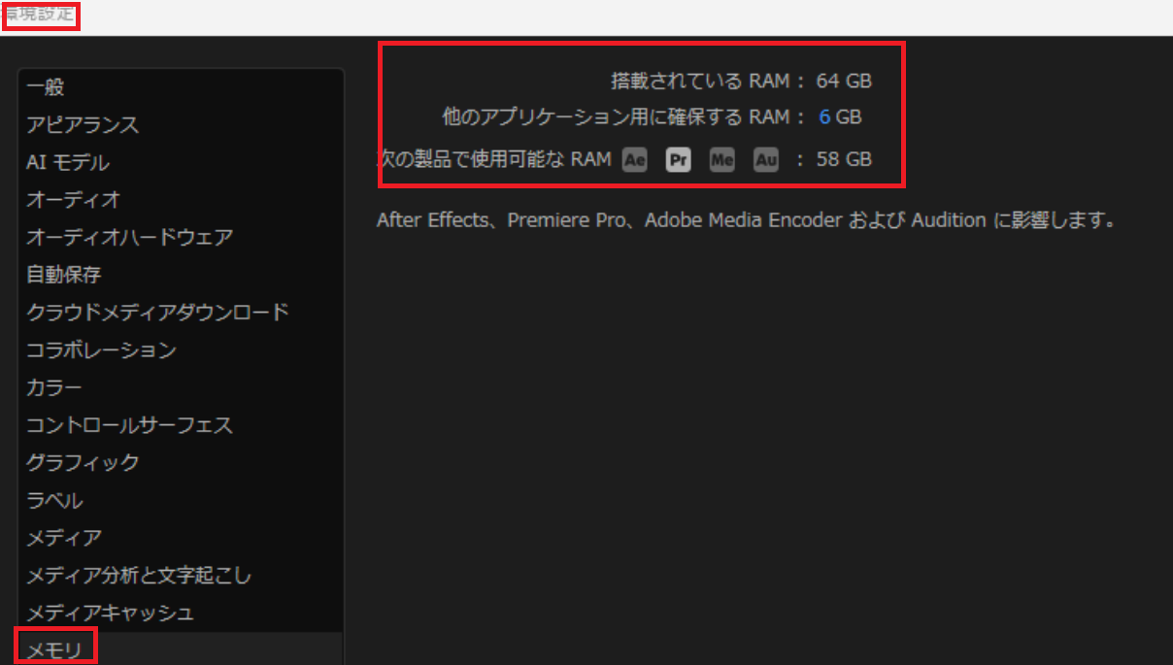Click the Audition (Au) icon
Viewport: 1173px width, 665px height.
766,159
